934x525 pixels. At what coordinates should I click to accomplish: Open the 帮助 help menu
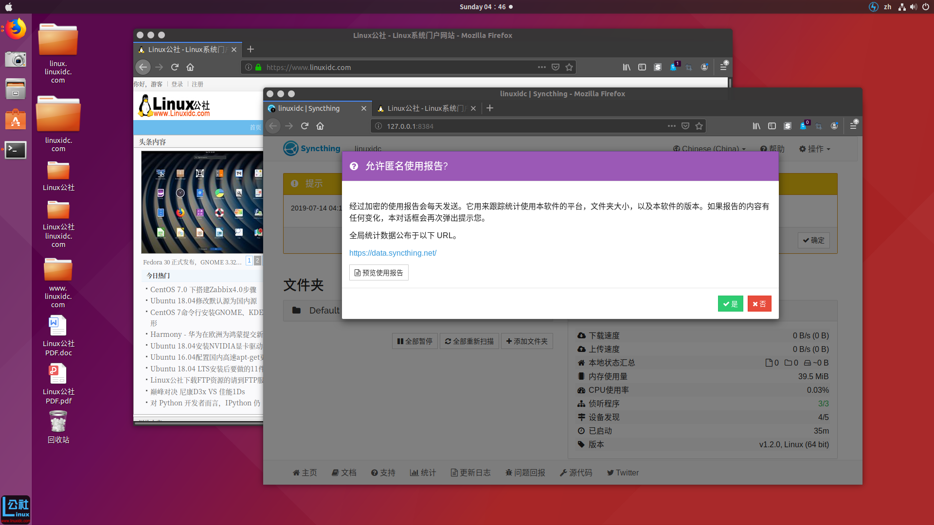pos(772,149)
